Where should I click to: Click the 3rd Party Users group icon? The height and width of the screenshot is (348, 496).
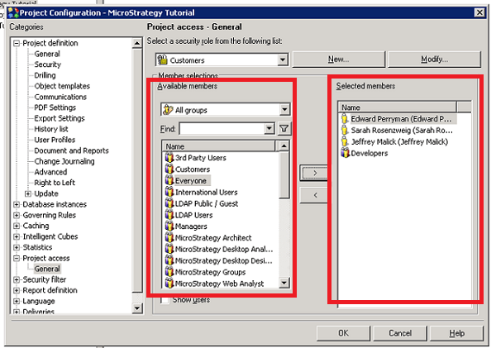click(169, 158)
